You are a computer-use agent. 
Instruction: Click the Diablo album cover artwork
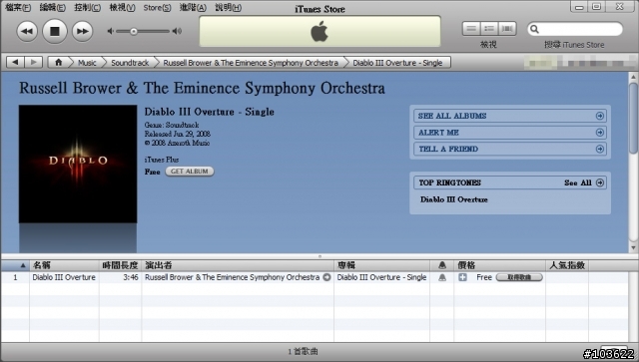[78, 164]
